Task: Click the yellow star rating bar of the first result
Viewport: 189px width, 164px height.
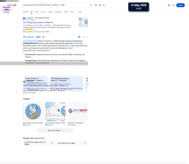Action: [x=29, y=29]
